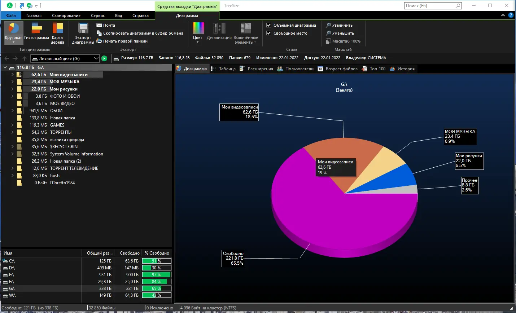
Task: Open the help question mark icon
Action: (x=511, y=15)
